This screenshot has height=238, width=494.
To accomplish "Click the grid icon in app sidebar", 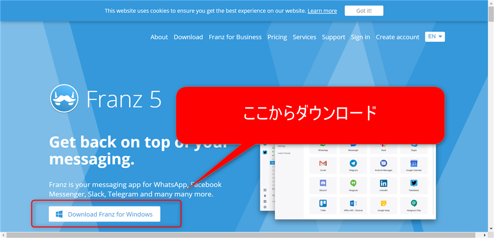I will coord(265,190).
